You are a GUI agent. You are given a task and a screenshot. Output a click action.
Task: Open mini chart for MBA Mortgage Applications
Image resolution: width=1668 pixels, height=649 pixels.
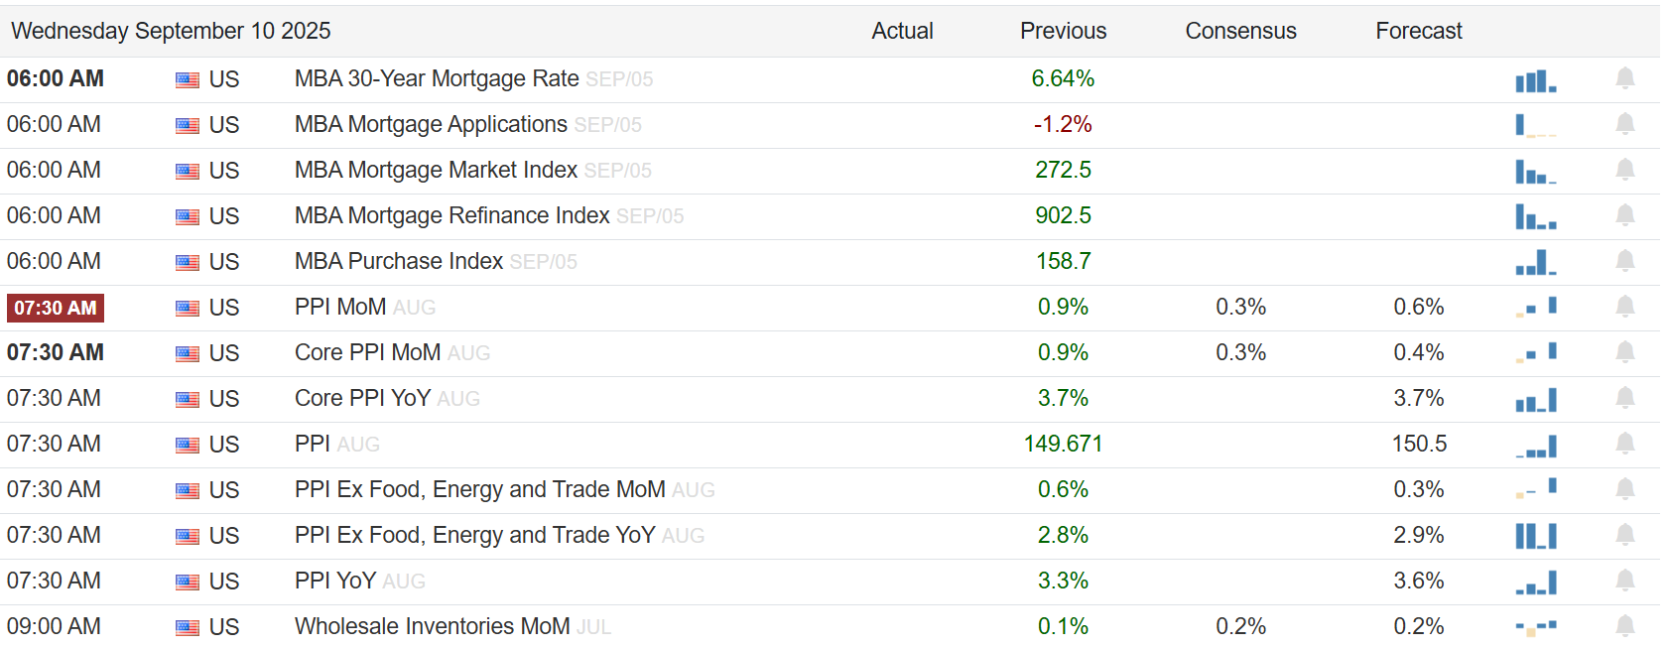coord(1535,125)
